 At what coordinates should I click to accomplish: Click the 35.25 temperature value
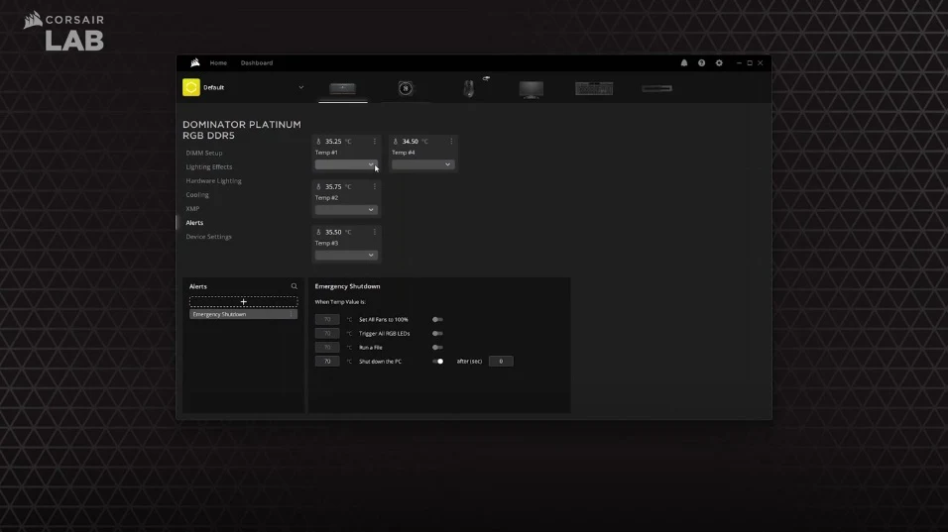point(333,142)
